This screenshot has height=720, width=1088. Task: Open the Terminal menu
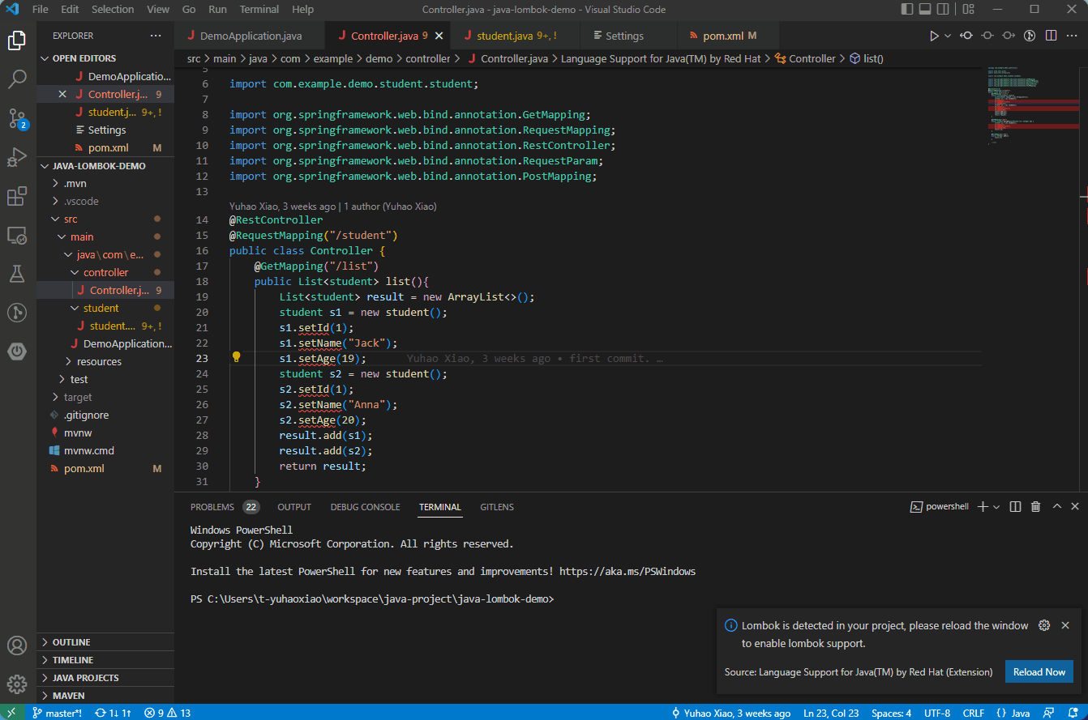coord(259,10)
